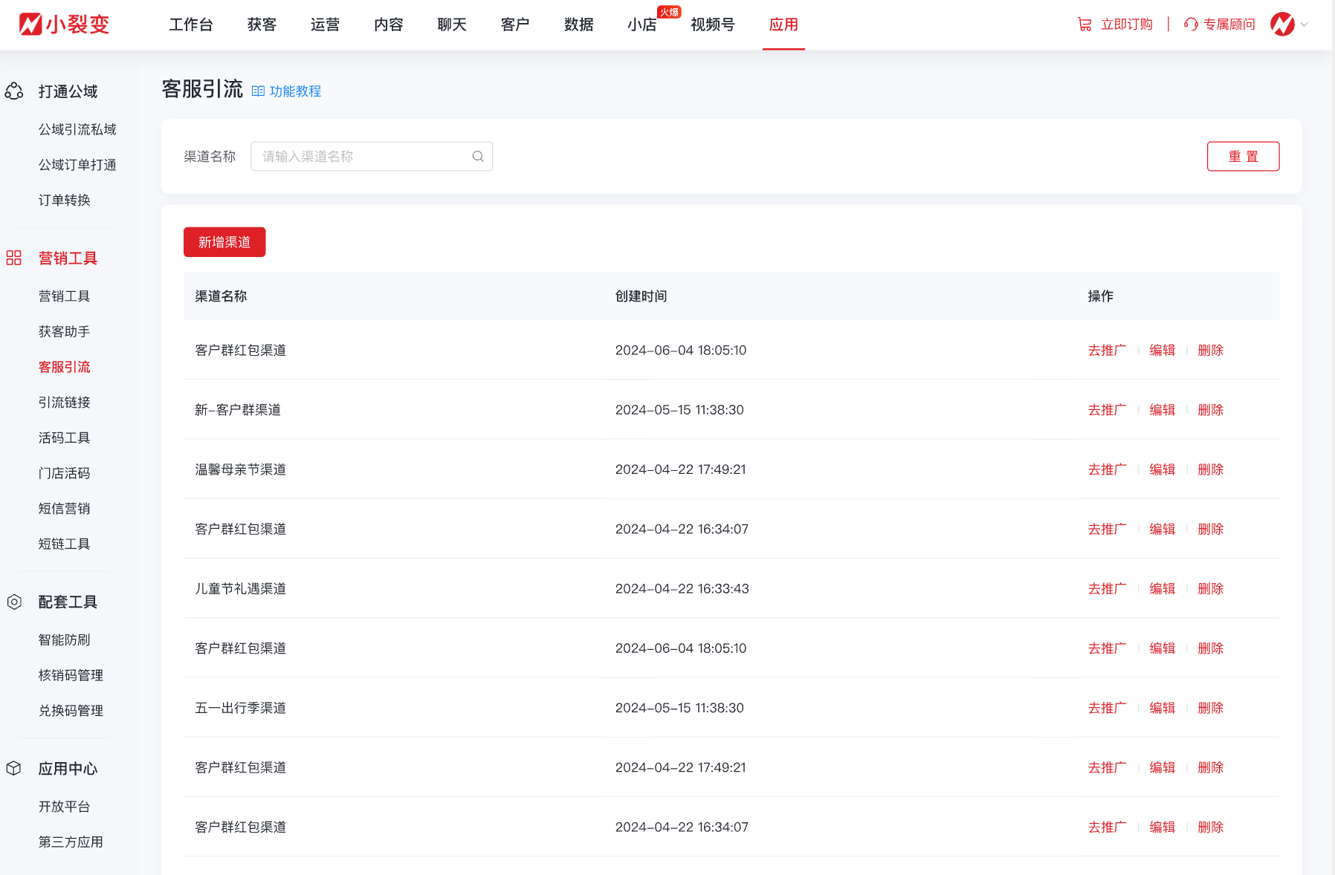Click 编辑 for 温馨母亲节渠道
This screenshot has width=1335, height=875.
click(1163, 469)
